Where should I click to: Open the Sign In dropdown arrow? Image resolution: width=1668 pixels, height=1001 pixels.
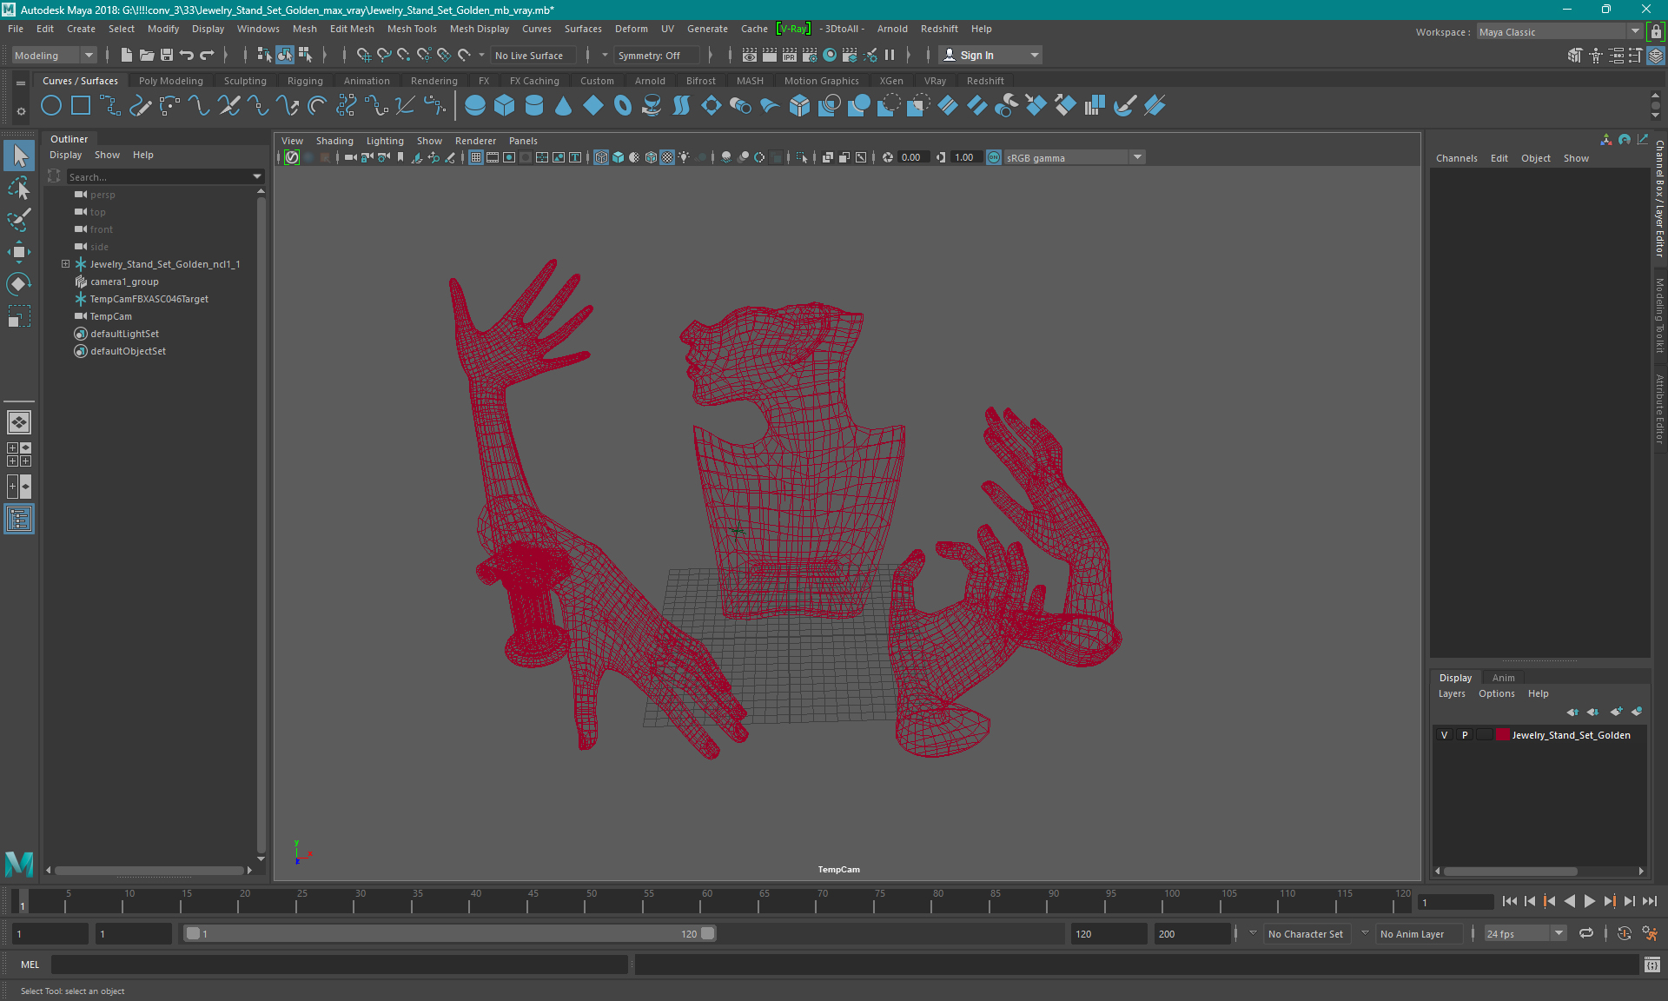point(1034,55)
